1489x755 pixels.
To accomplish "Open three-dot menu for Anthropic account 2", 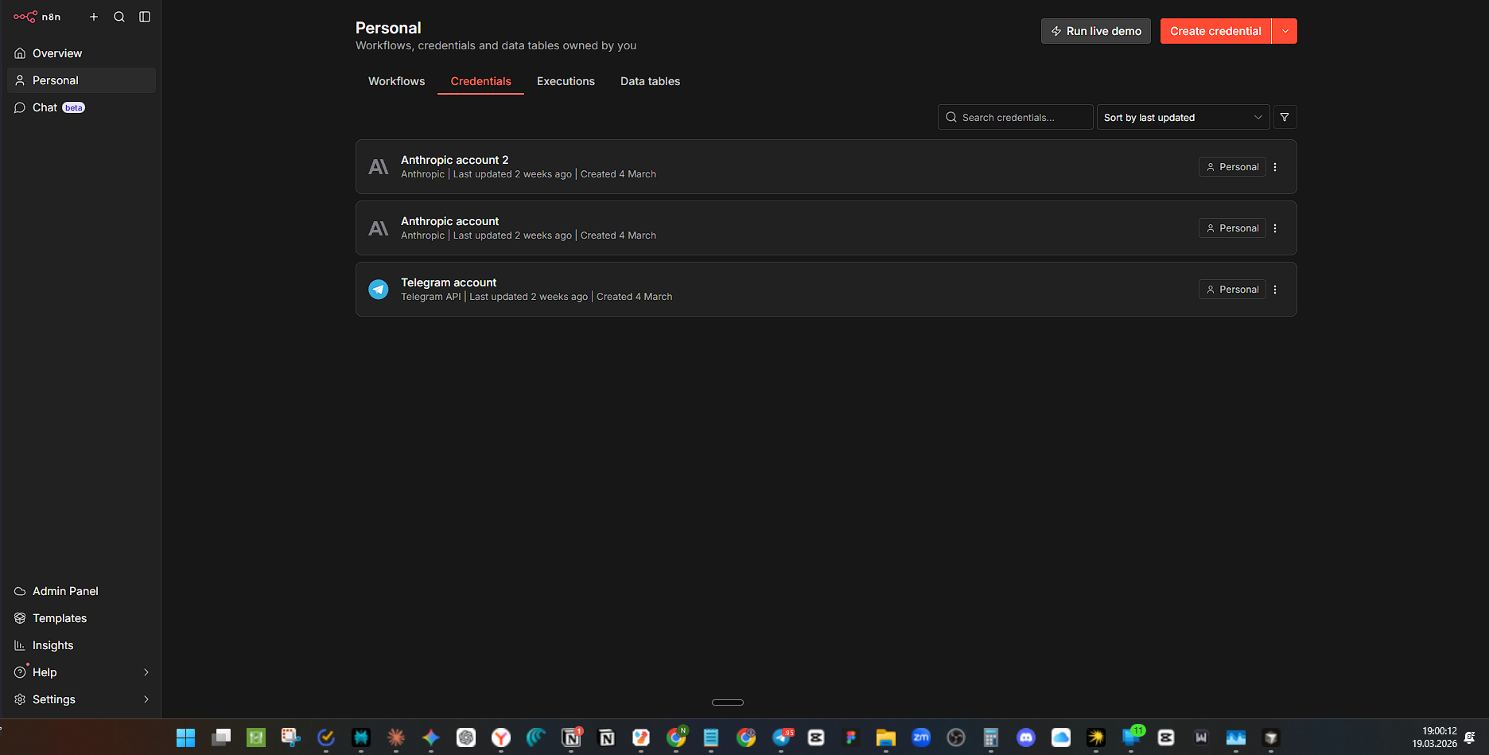I will pyautogui.click(x=1275, y=167).
